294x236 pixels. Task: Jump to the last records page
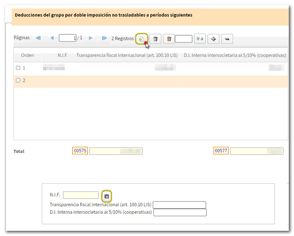(104, 38)
